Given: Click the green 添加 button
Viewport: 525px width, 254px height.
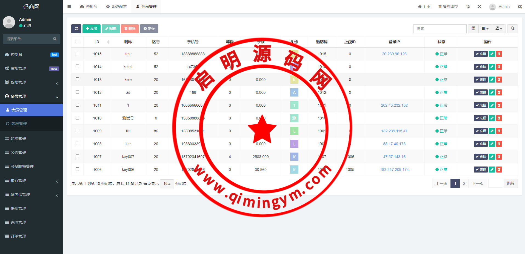Looking at the screenshot, I should (x=92, y=29).
